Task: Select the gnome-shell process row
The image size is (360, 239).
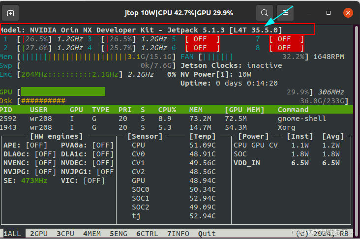Action: (177, 119)
